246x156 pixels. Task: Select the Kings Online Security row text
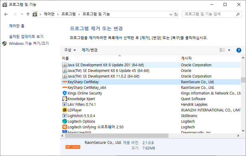point(85,93)
